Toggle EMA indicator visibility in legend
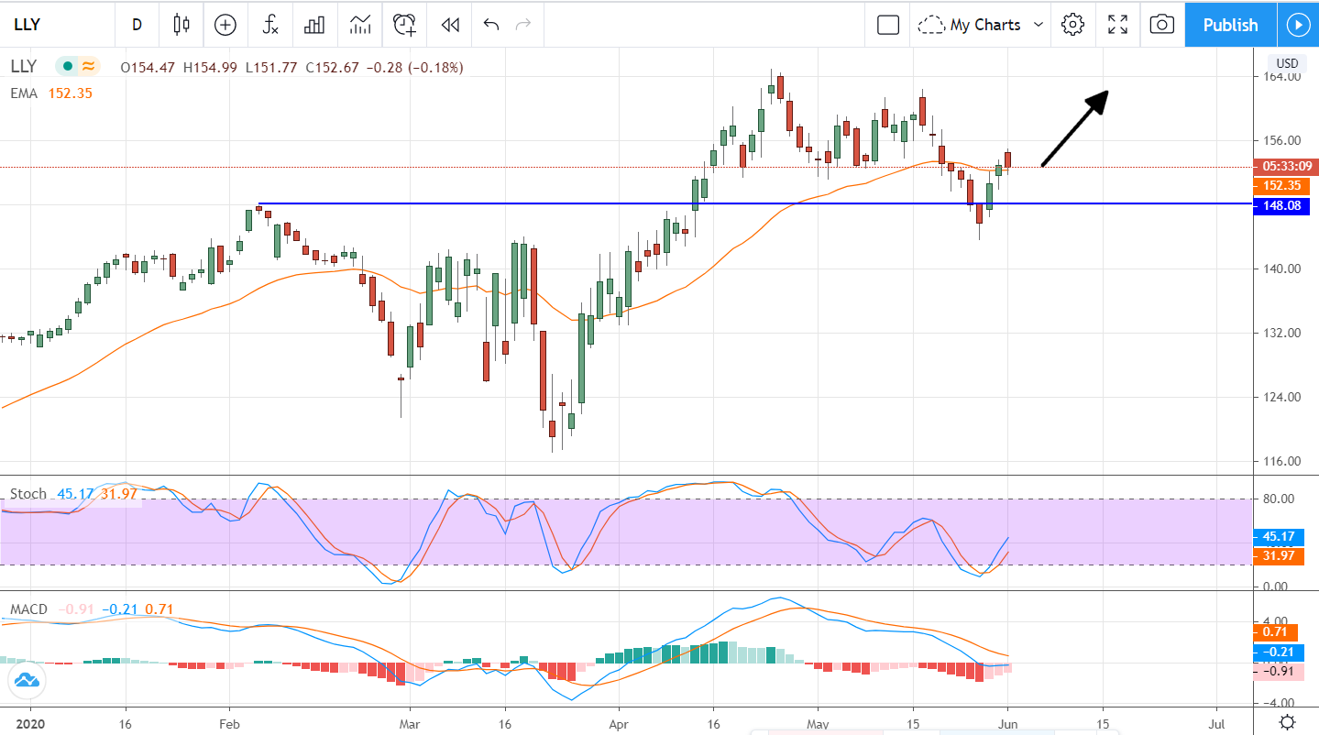1319x735 pixels. click(25, 93)
